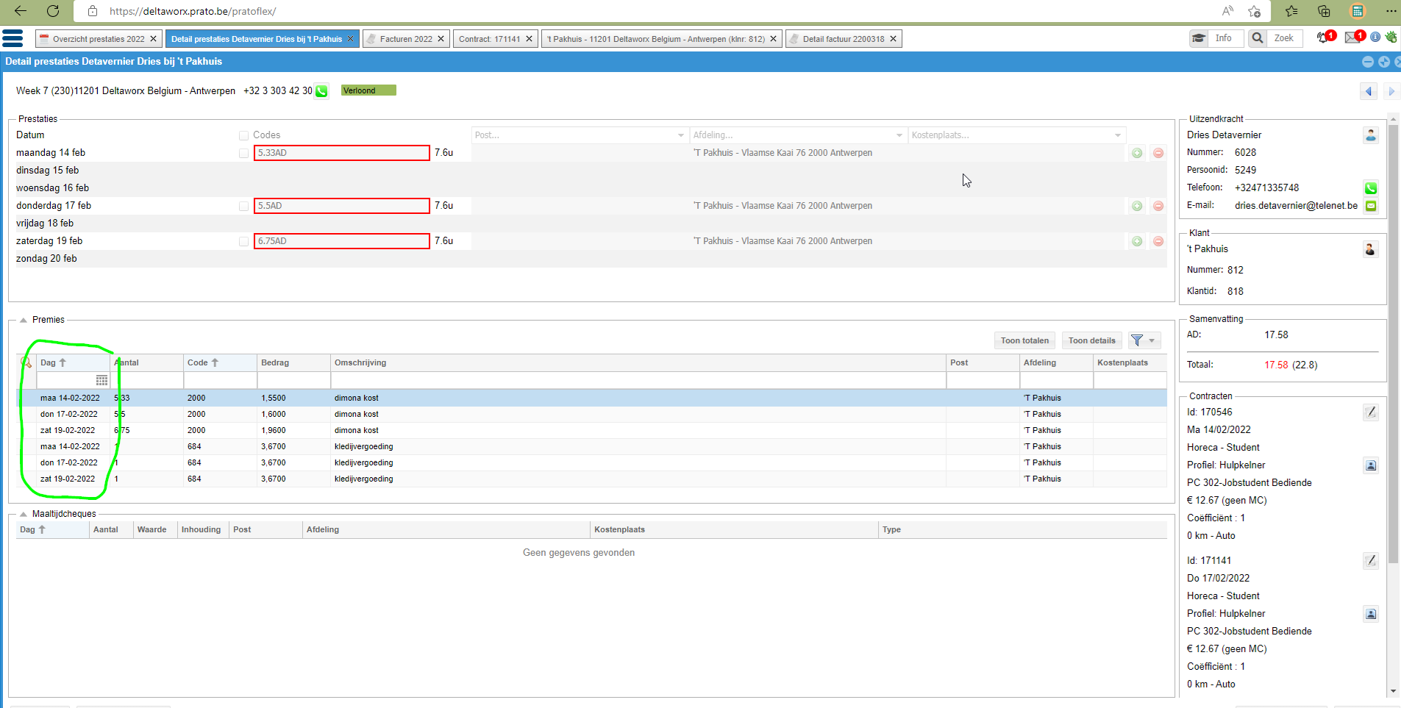Viewport: 1401px width, 708px height.
Task: Open the 't Pakhuis client icon
Action: pos(1370,249)
